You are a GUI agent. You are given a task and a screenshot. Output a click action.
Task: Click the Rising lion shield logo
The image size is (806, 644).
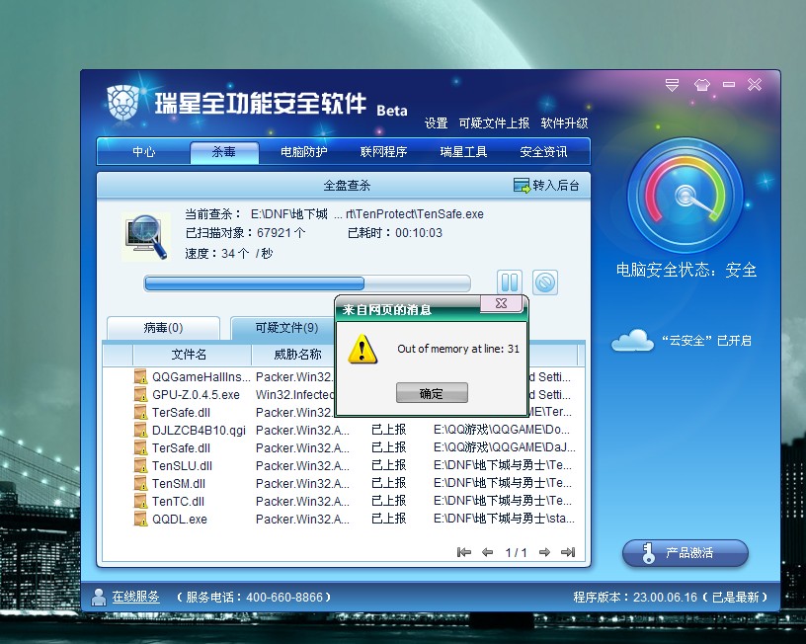click(x=122, y=103)
